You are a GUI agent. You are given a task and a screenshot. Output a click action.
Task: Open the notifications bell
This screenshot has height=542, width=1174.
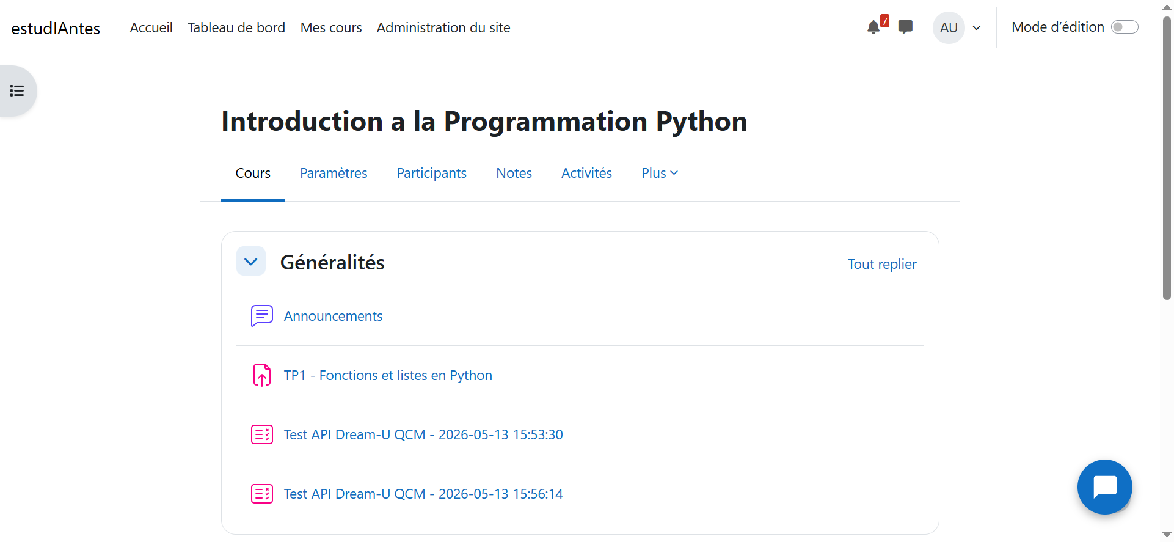coord(873,27)
